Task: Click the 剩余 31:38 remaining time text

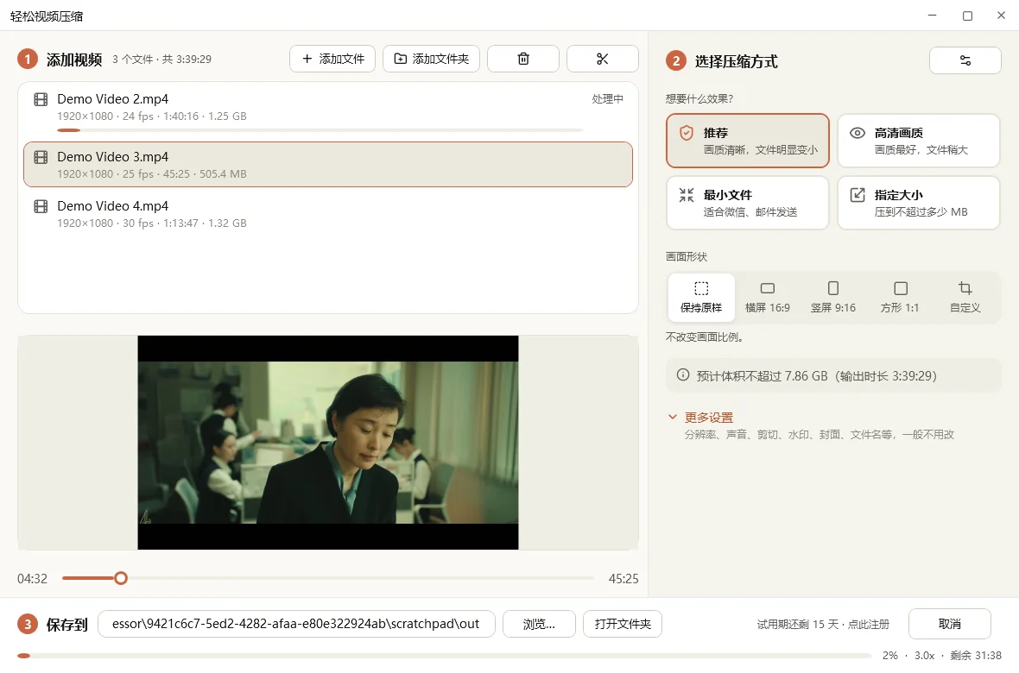Action: 976,656
